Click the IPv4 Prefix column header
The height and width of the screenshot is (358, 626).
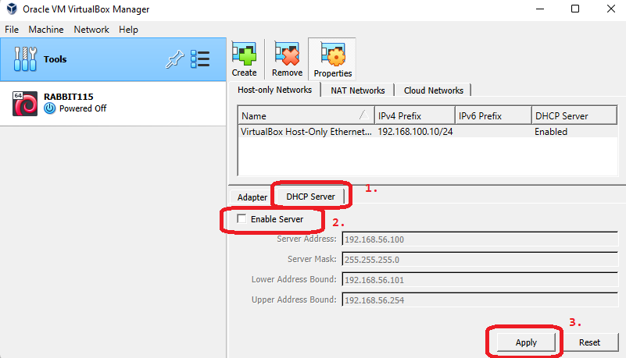[414, 116]
